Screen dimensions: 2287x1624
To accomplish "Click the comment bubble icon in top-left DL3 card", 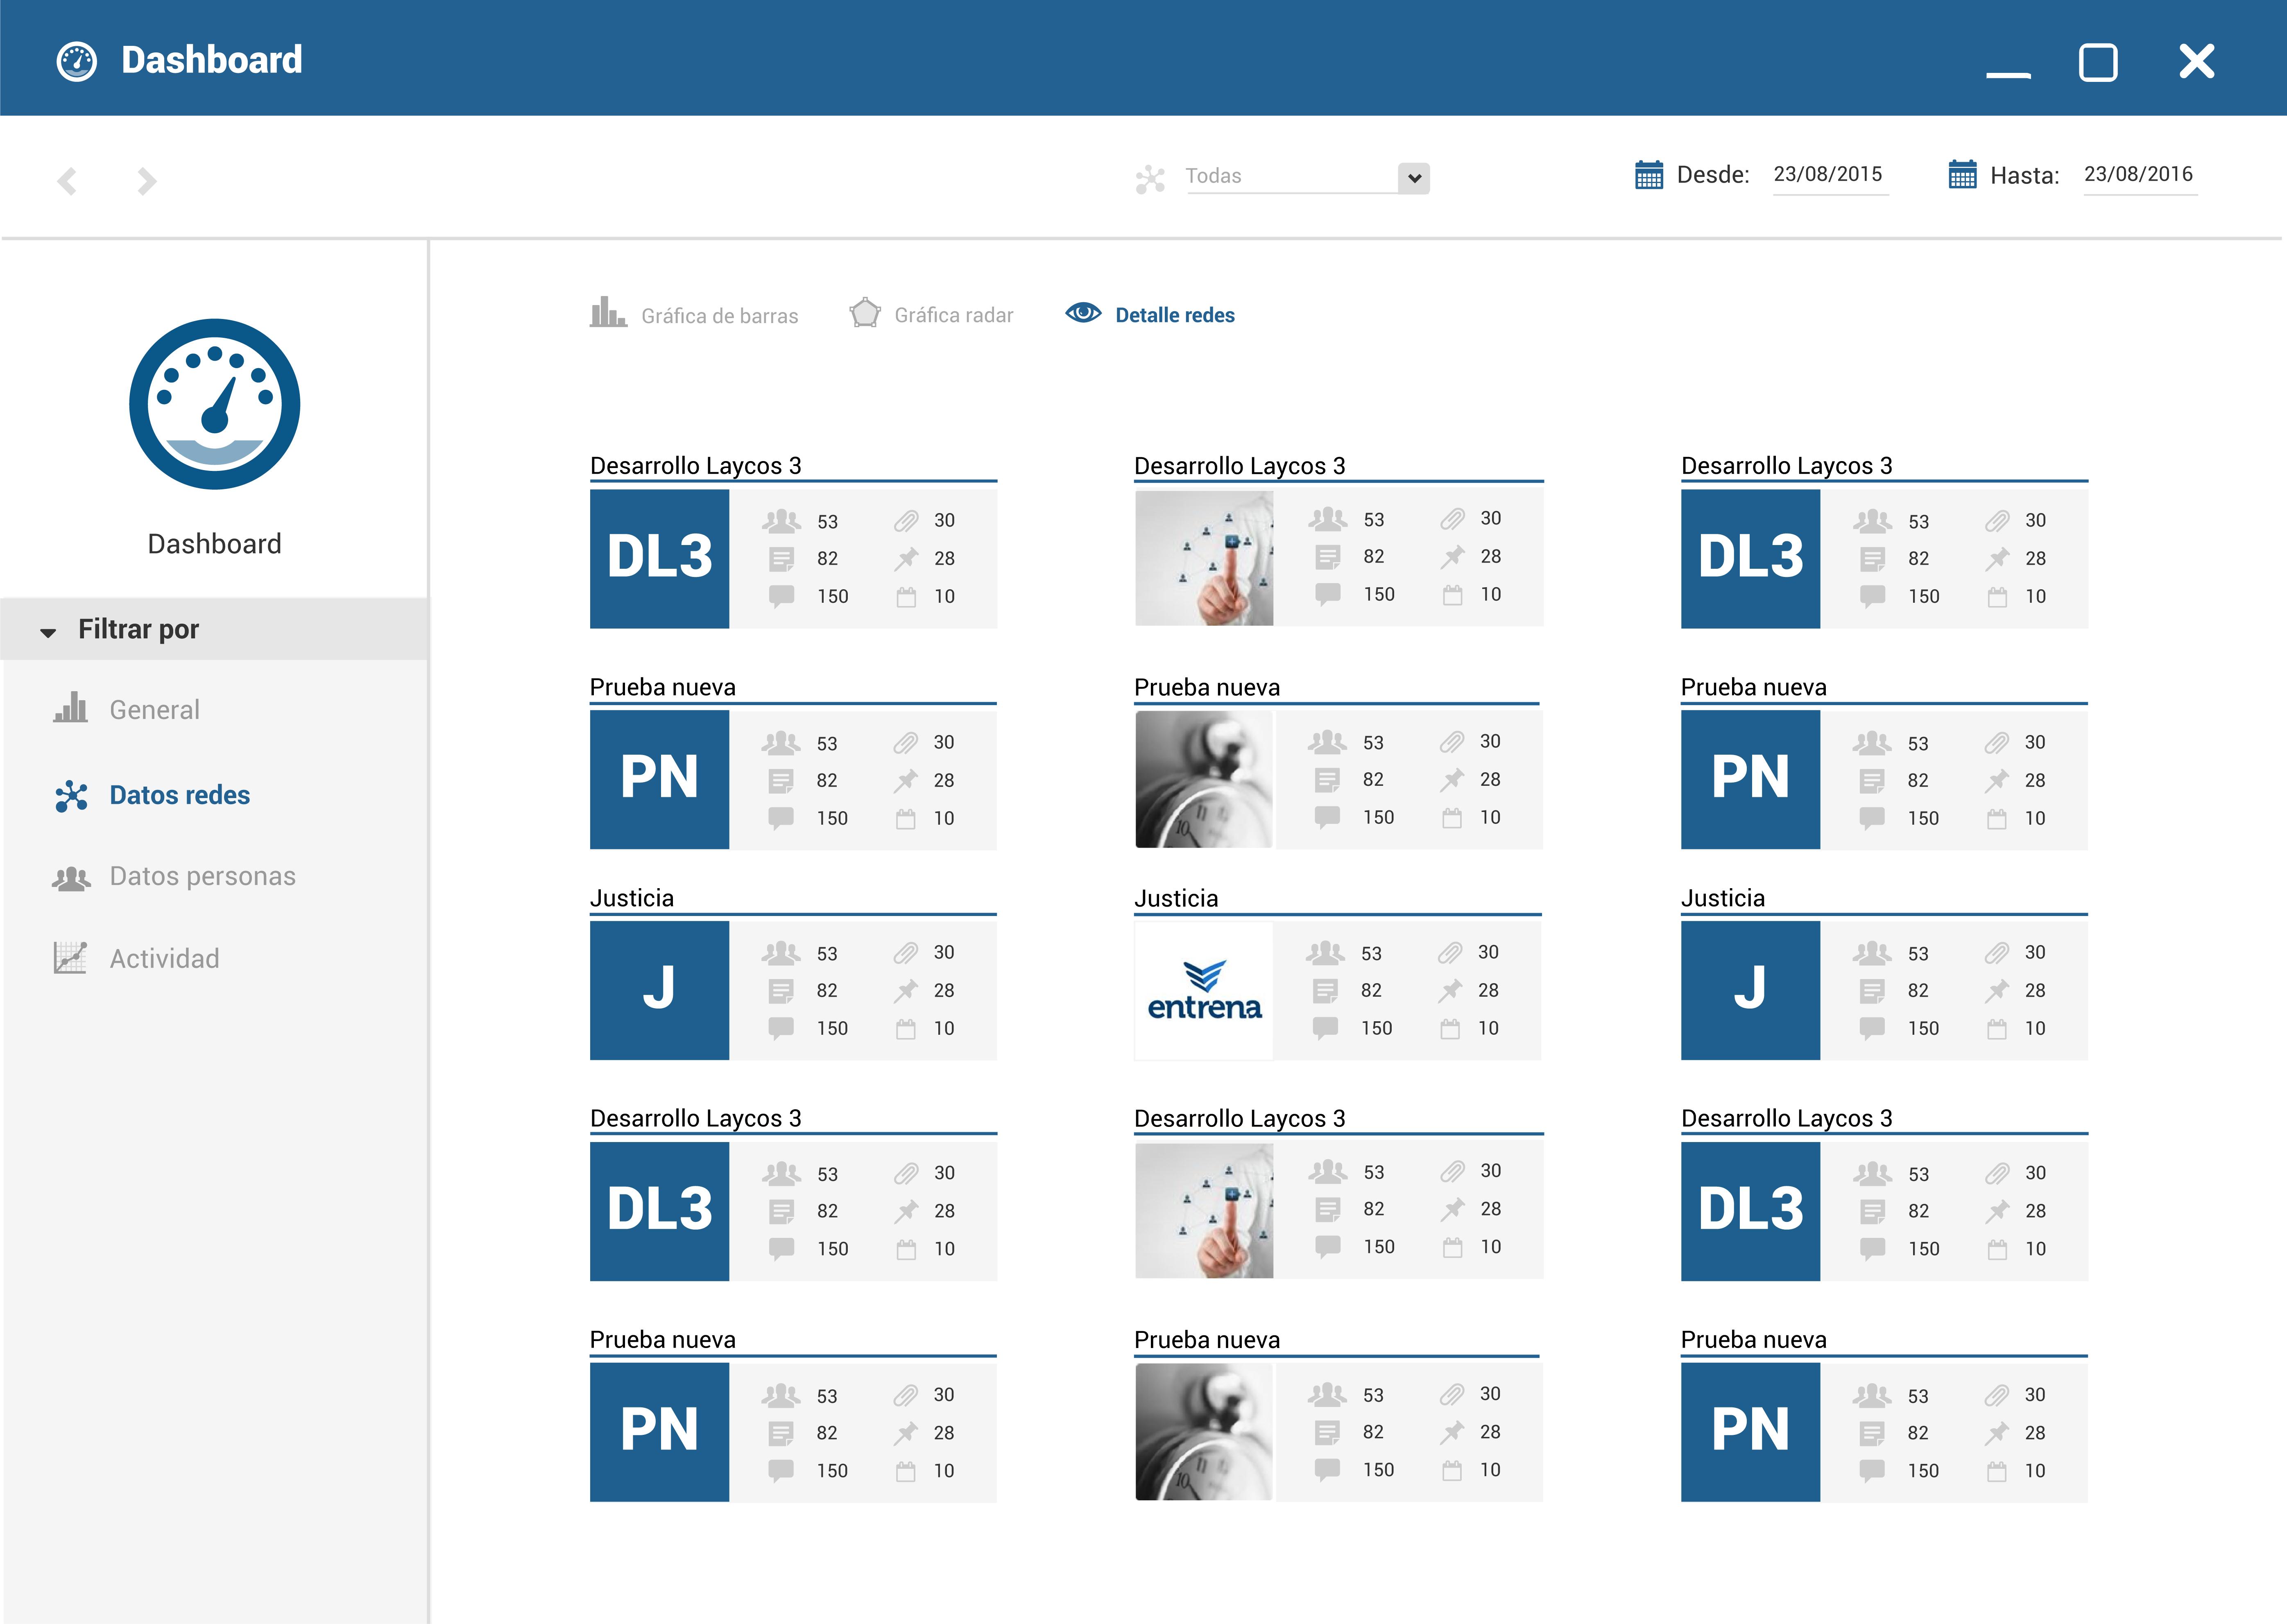I will pyautogui.click(x=781, y=597).
